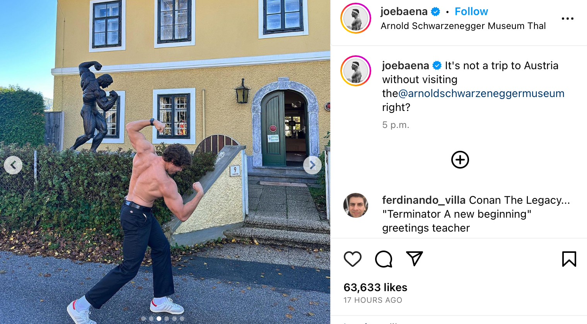Screen dimensions: 587x324
Task: Open comments with the speech bubble icon
Action: point(384,259)
